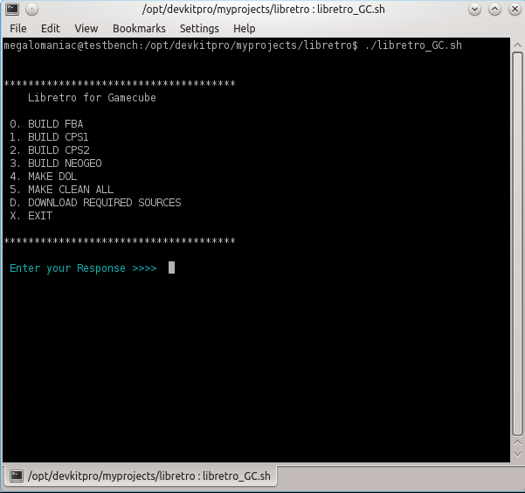Click the vertical scrollbar handle
525x493 pixels.
click(x=517, y=244)
